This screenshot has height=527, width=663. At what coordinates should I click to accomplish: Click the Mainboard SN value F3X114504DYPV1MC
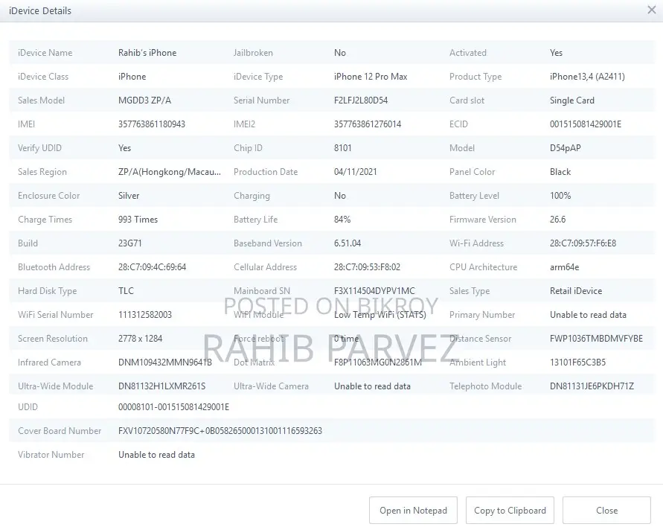[x=374, y=291]
